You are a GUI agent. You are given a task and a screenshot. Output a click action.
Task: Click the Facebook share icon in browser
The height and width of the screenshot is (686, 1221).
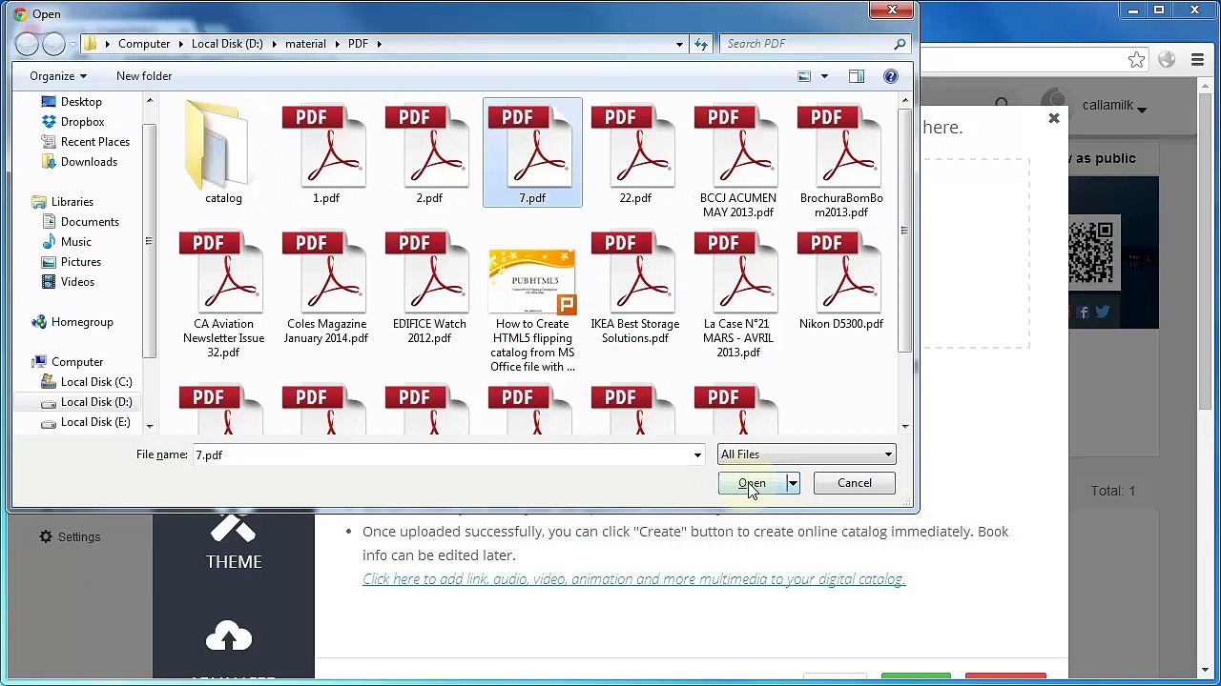1085,312
